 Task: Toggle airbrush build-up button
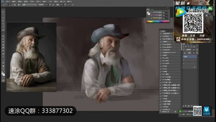(x=69, y=4)
